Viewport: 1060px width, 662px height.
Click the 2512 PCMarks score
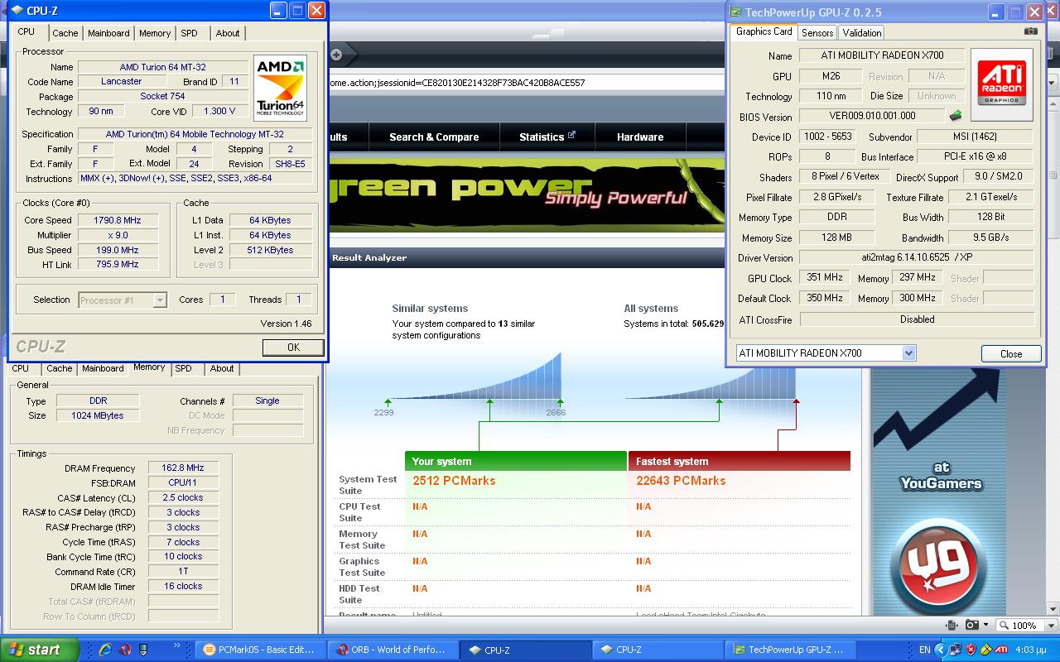[x=454, y=481]
